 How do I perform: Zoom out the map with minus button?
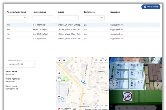tap(59, 97)
